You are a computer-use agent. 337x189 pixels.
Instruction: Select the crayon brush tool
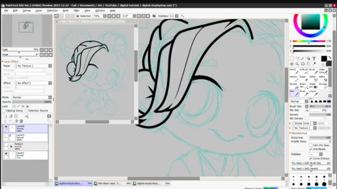(x=313, y=93)
